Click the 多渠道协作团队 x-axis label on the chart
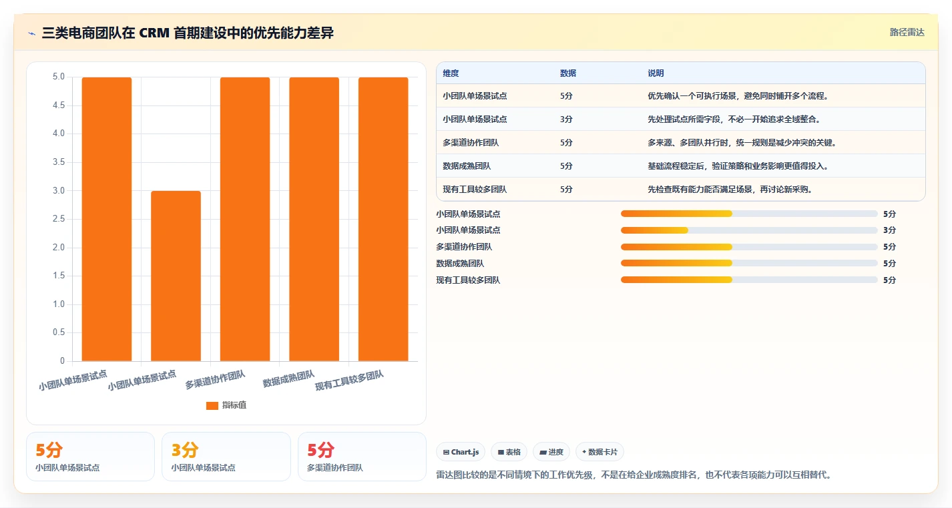The height and width of the screenshot is (508, 952). pos(216,380)
